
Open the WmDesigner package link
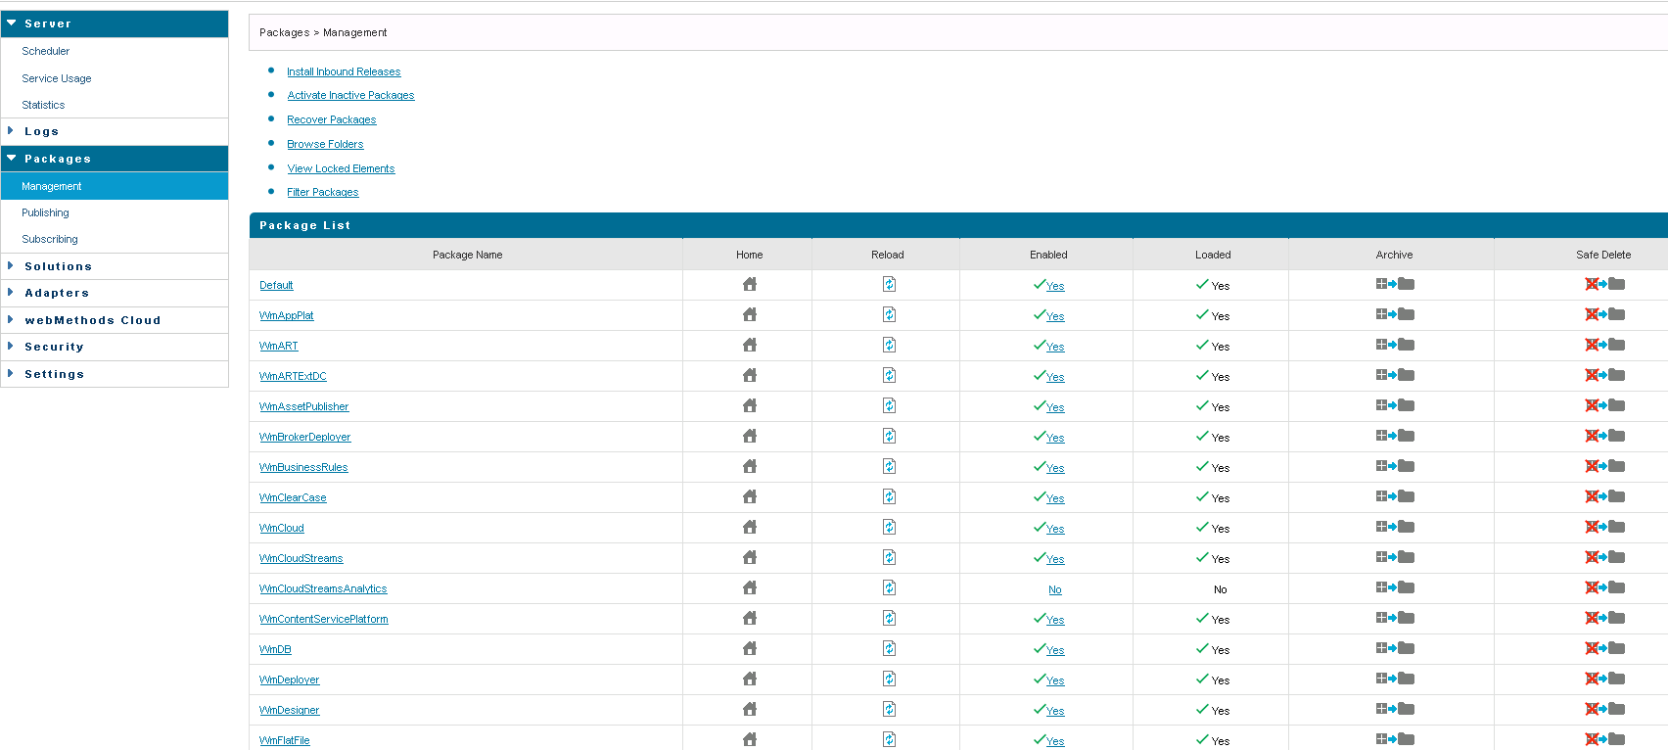tap(289, 710)
